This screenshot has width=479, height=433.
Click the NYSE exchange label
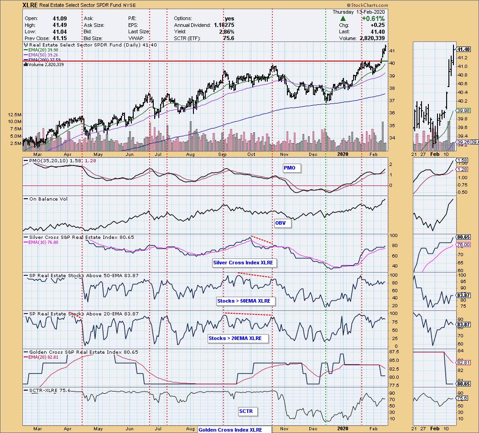point(130,5)
